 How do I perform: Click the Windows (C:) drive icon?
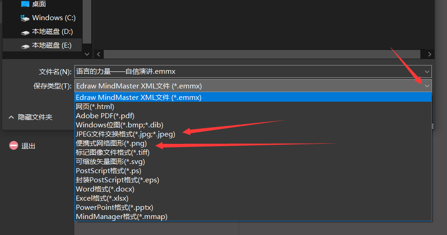pyautogui.click(x=25, y=18)
